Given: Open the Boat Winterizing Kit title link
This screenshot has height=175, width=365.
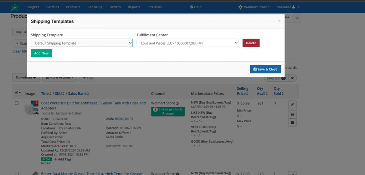Looking at the screenshot, I should 93,105.
